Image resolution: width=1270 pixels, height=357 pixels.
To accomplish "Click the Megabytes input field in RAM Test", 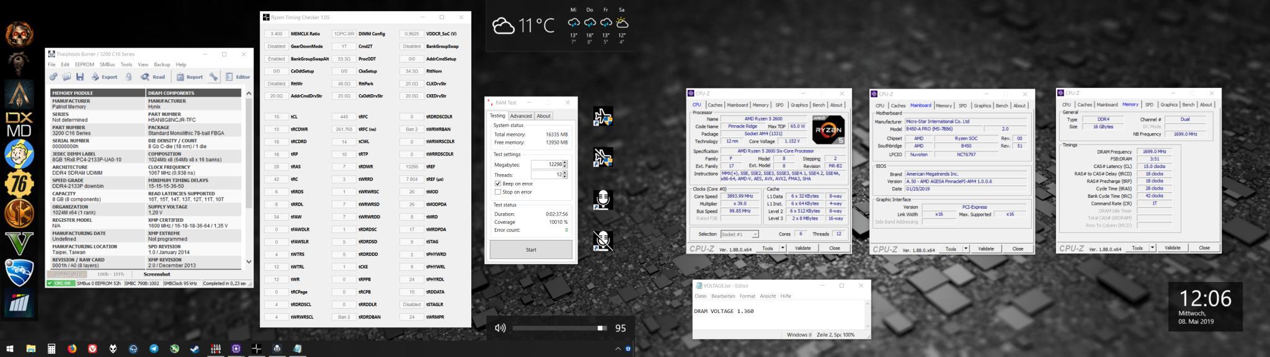I will 546,164.
